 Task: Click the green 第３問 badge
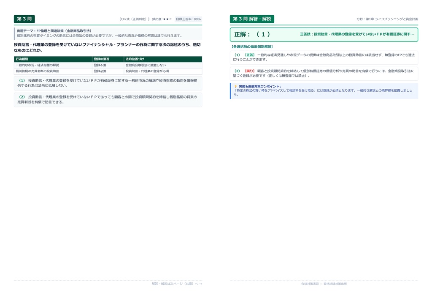[x=24, y=19]
